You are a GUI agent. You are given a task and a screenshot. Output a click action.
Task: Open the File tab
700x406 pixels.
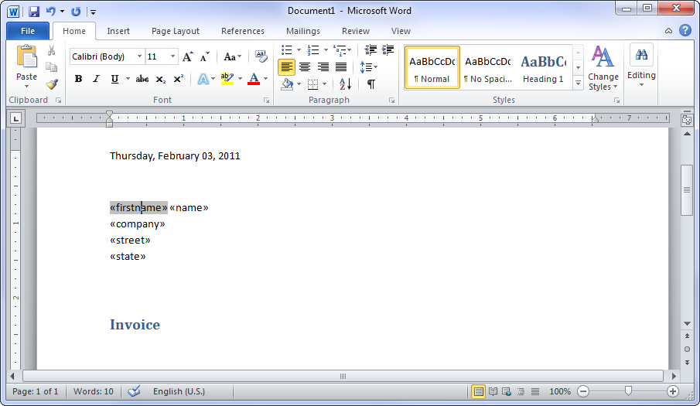tap(28, 31)
